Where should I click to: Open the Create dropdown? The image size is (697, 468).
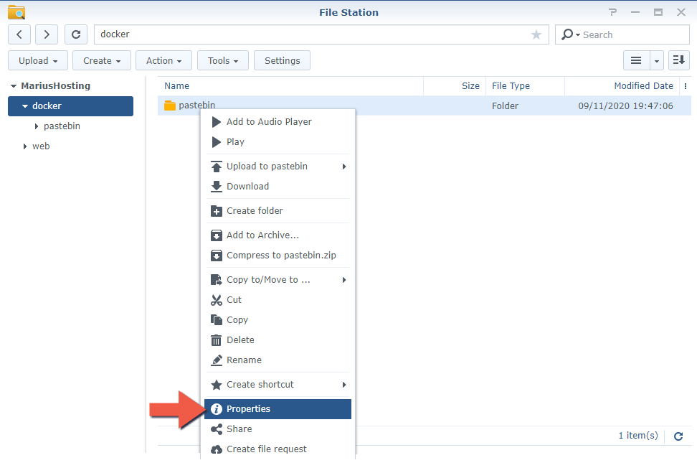[x=101, y=60]
